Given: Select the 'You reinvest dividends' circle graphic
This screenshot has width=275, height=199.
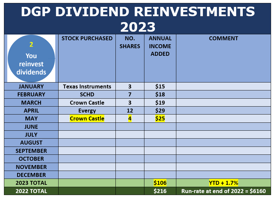Looking at the screenshot, I should (x=31, y=58).
